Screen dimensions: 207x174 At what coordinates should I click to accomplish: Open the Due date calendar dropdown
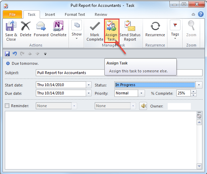click(89, 93)
